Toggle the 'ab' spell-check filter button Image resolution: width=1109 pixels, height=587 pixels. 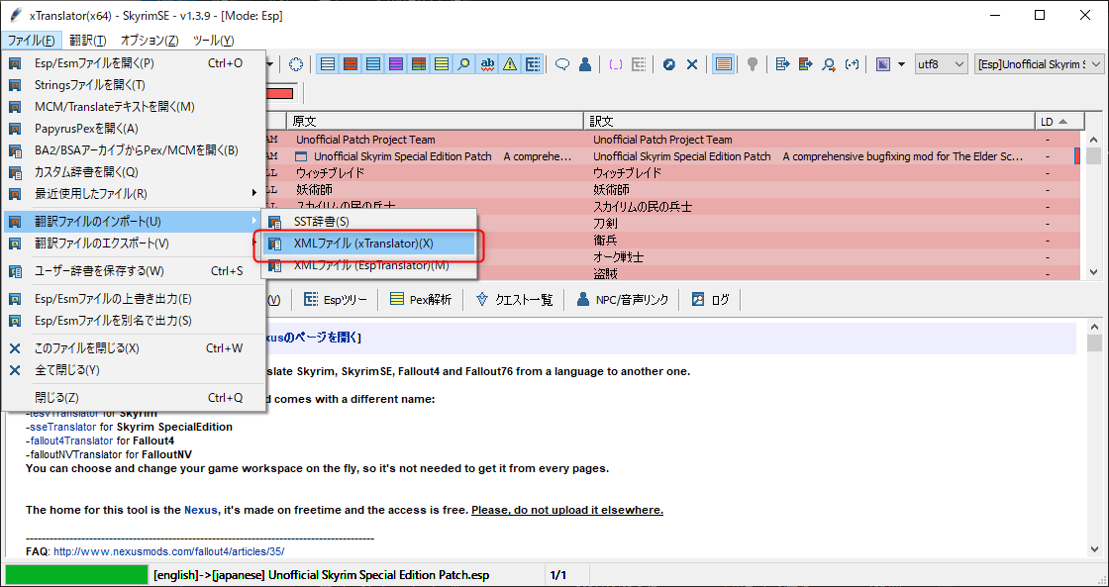pyautogui.click(x=486, y=64)
